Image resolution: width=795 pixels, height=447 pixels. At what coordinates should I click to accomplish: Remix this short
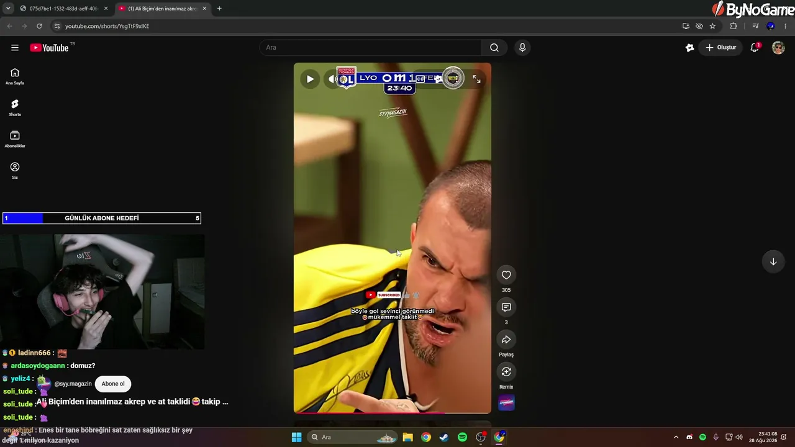coord(506,372)
